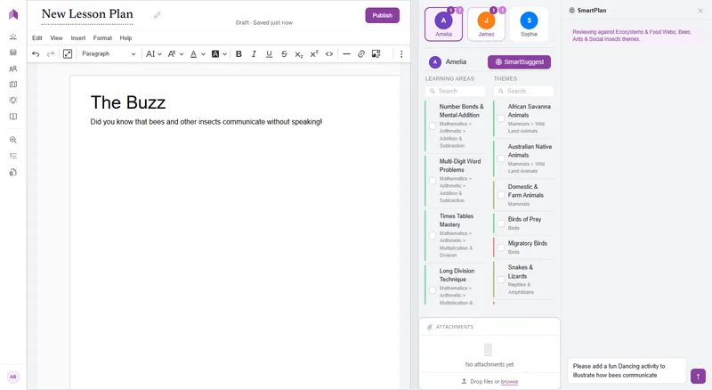
Task: Open more toolbar options menu
Action: [x=401, y=54]
